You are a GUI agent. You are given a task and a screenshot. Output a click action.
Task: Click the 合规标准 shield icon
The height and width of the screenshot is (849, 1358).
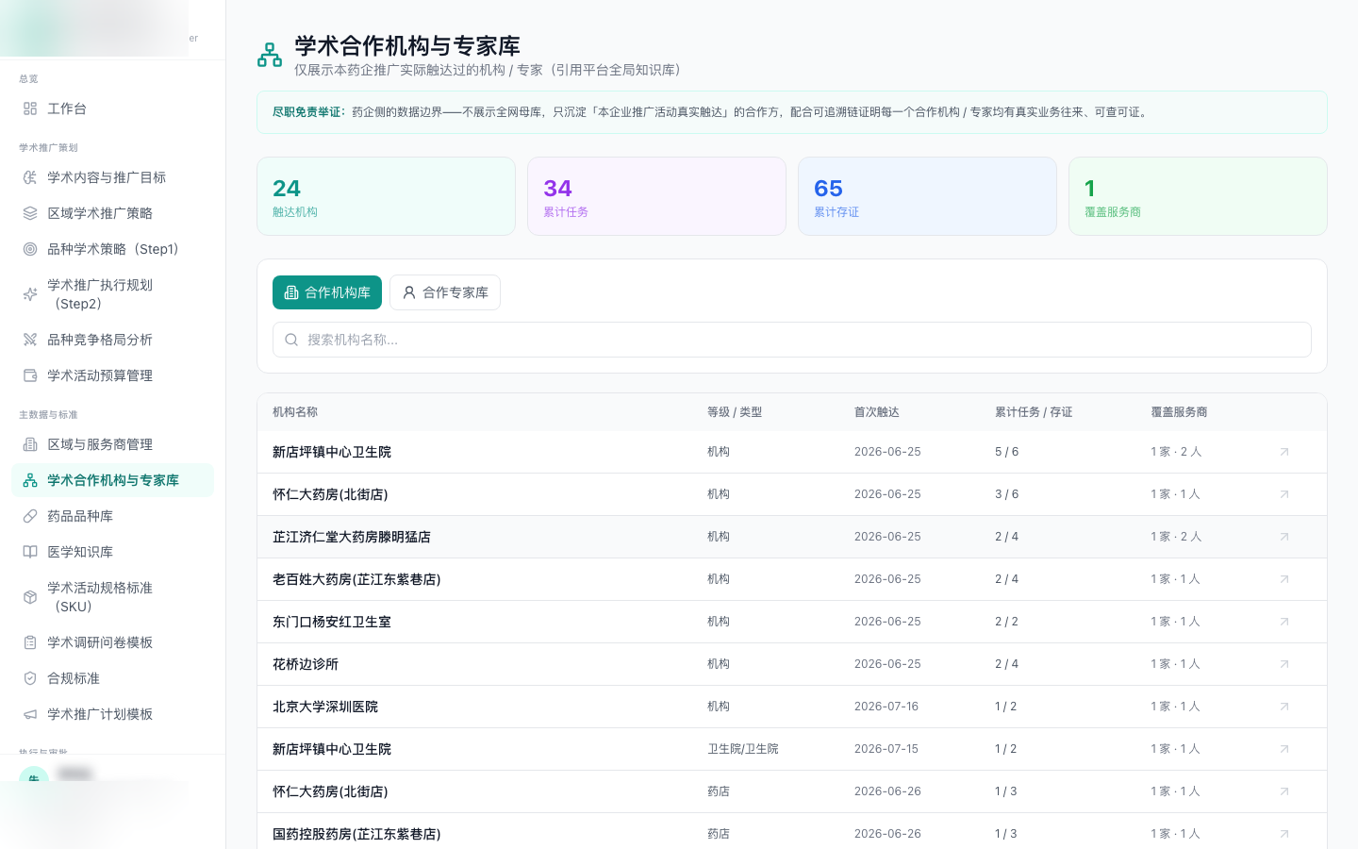pyautogui.click(x=30, y=678)
